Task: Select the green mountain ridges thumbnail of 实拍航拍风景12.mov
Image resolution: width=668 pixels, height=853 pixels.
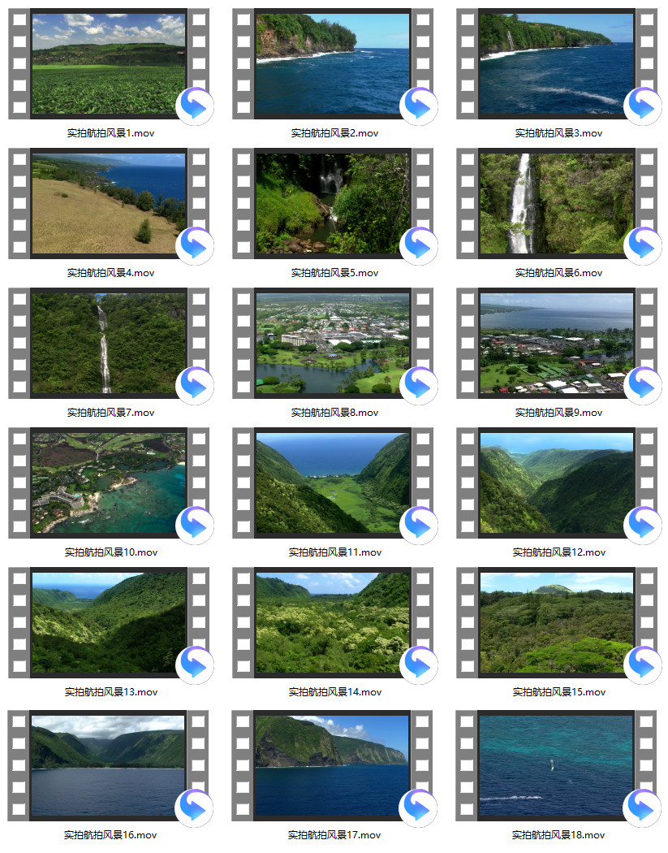Action: 557,483
